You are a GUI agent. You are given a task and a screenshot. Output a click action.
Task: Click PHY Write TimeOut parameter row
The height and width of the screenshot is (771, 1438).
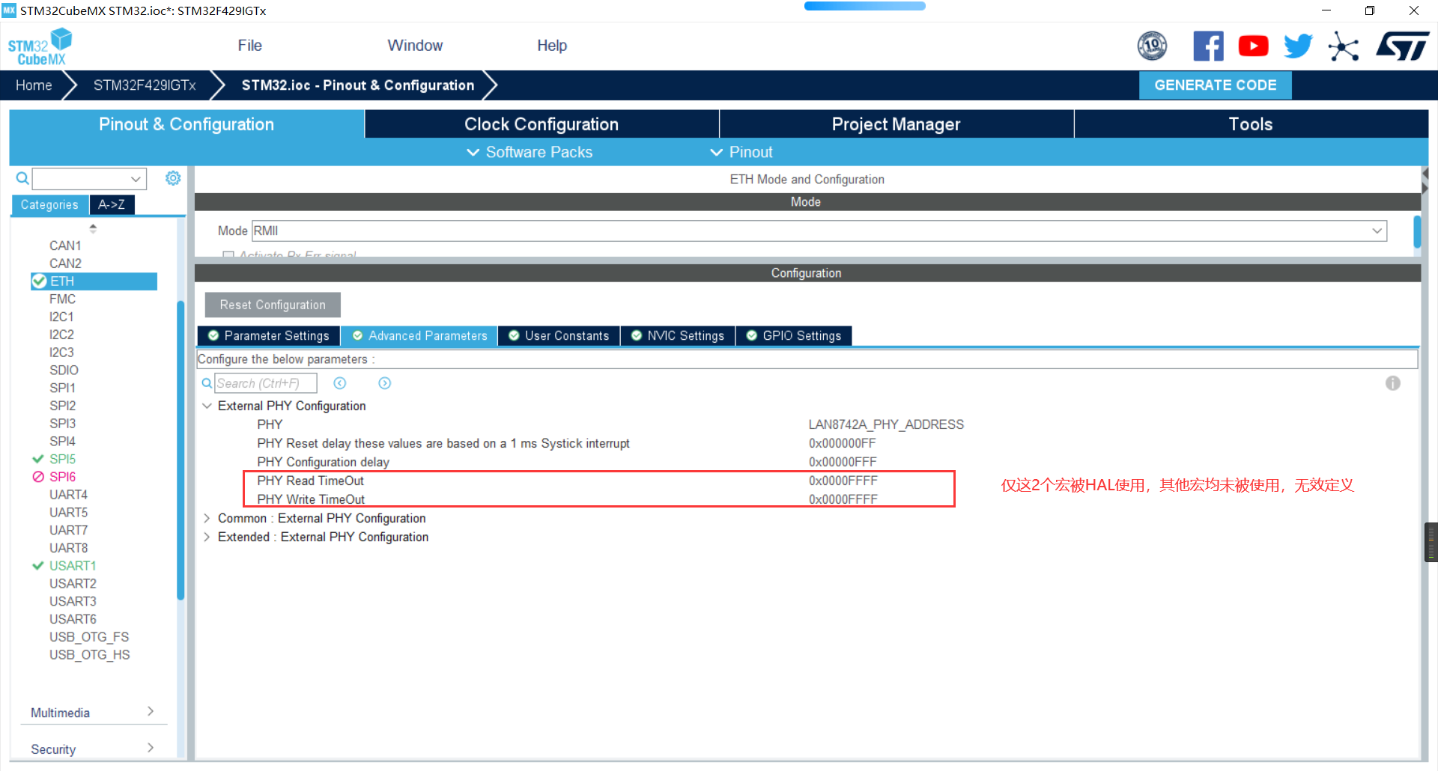click(599, 499)
